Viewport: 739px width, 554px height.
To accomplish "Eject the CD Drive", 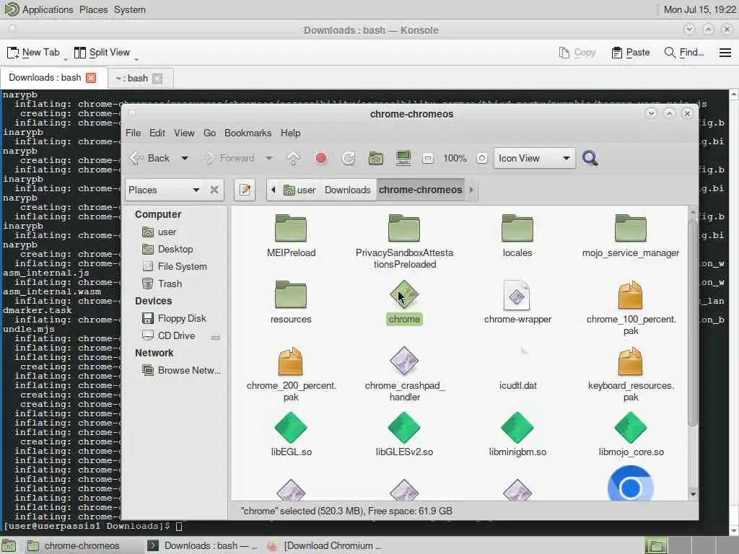I will [215, 336].
